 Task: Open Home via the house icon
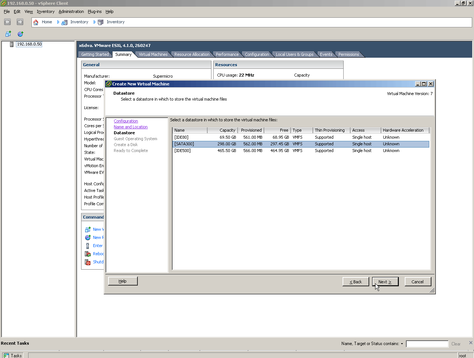(36, 22)
